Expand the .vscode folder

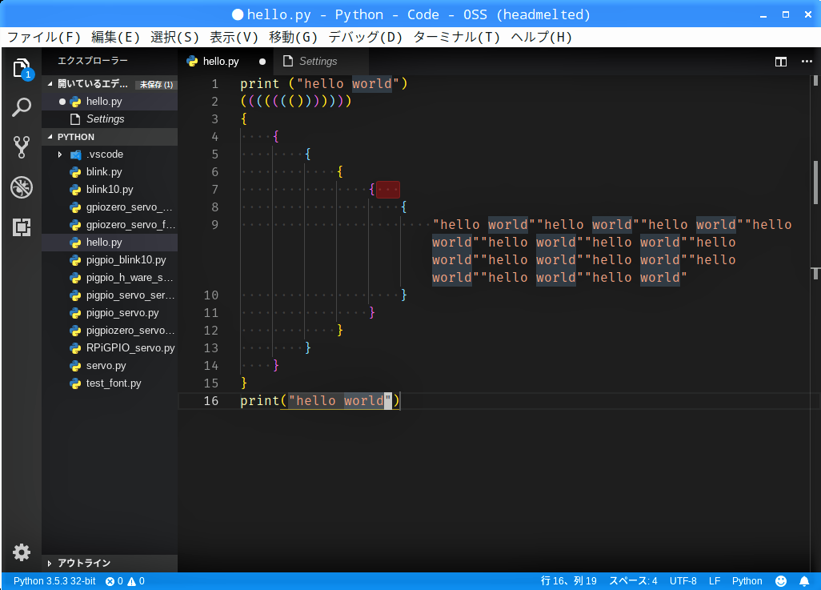tap(60, 155)
